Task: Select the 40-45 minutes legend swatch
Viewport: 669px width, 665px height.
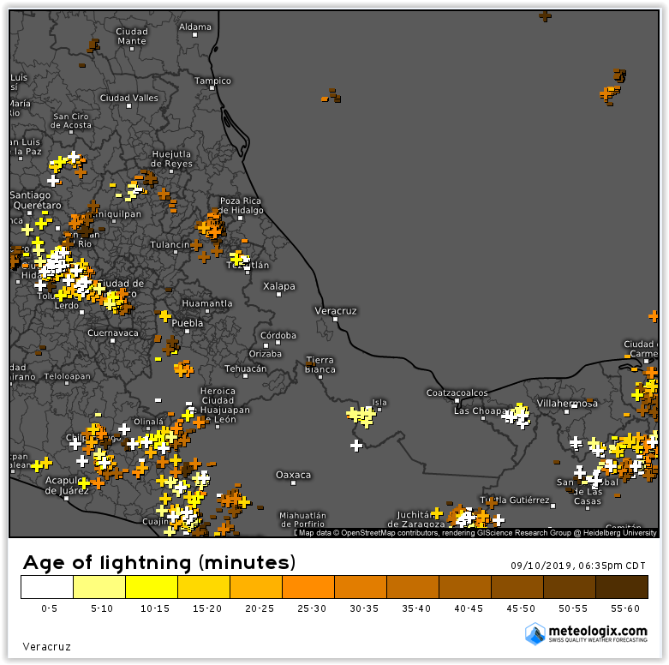Action: coord(465,587)
